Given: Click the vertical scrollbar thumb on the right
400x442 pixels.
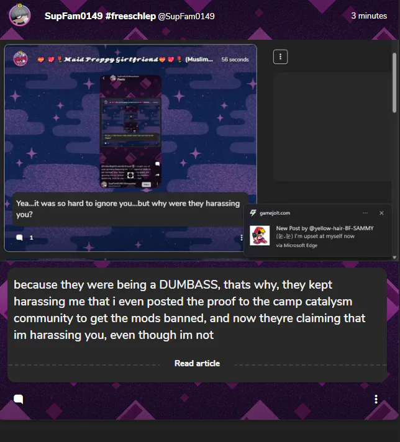Looking at the screenshot, I should tap(394, 83).
